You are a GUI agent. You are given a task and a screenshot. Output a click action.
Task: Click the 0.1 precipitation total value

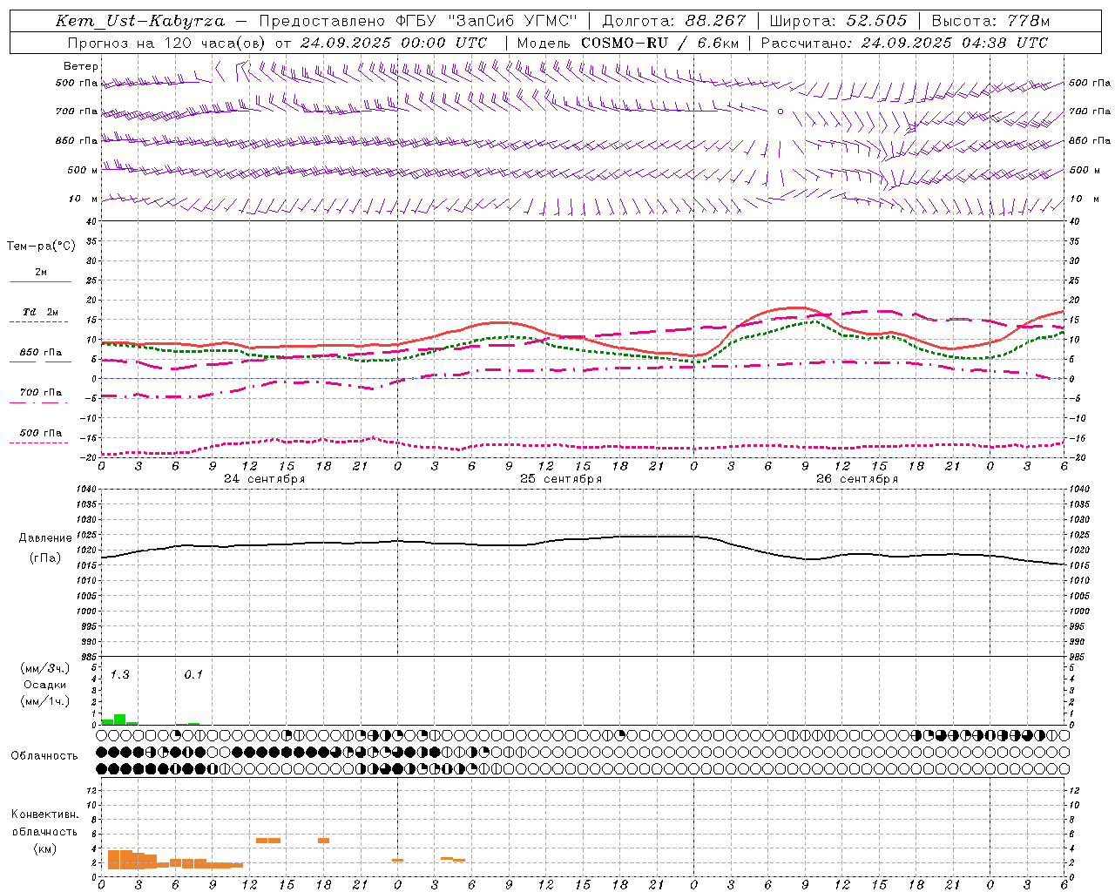click(x=193, y=675)
